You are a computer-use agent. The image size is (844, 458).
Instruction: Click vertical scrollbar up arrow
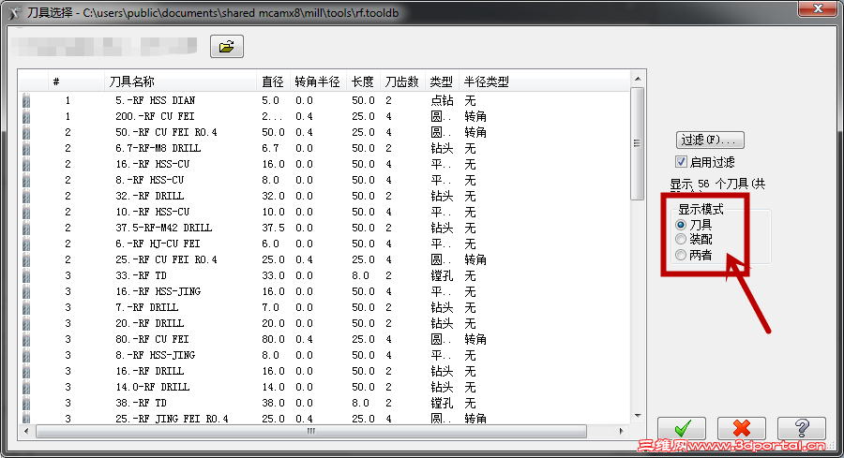(638, 79)
